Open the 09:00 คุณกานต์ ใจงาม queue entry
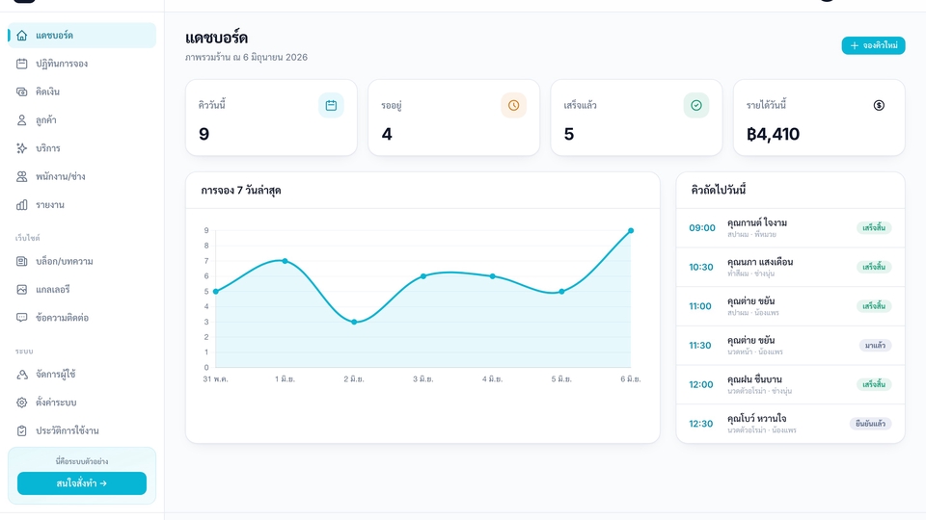 790,228
